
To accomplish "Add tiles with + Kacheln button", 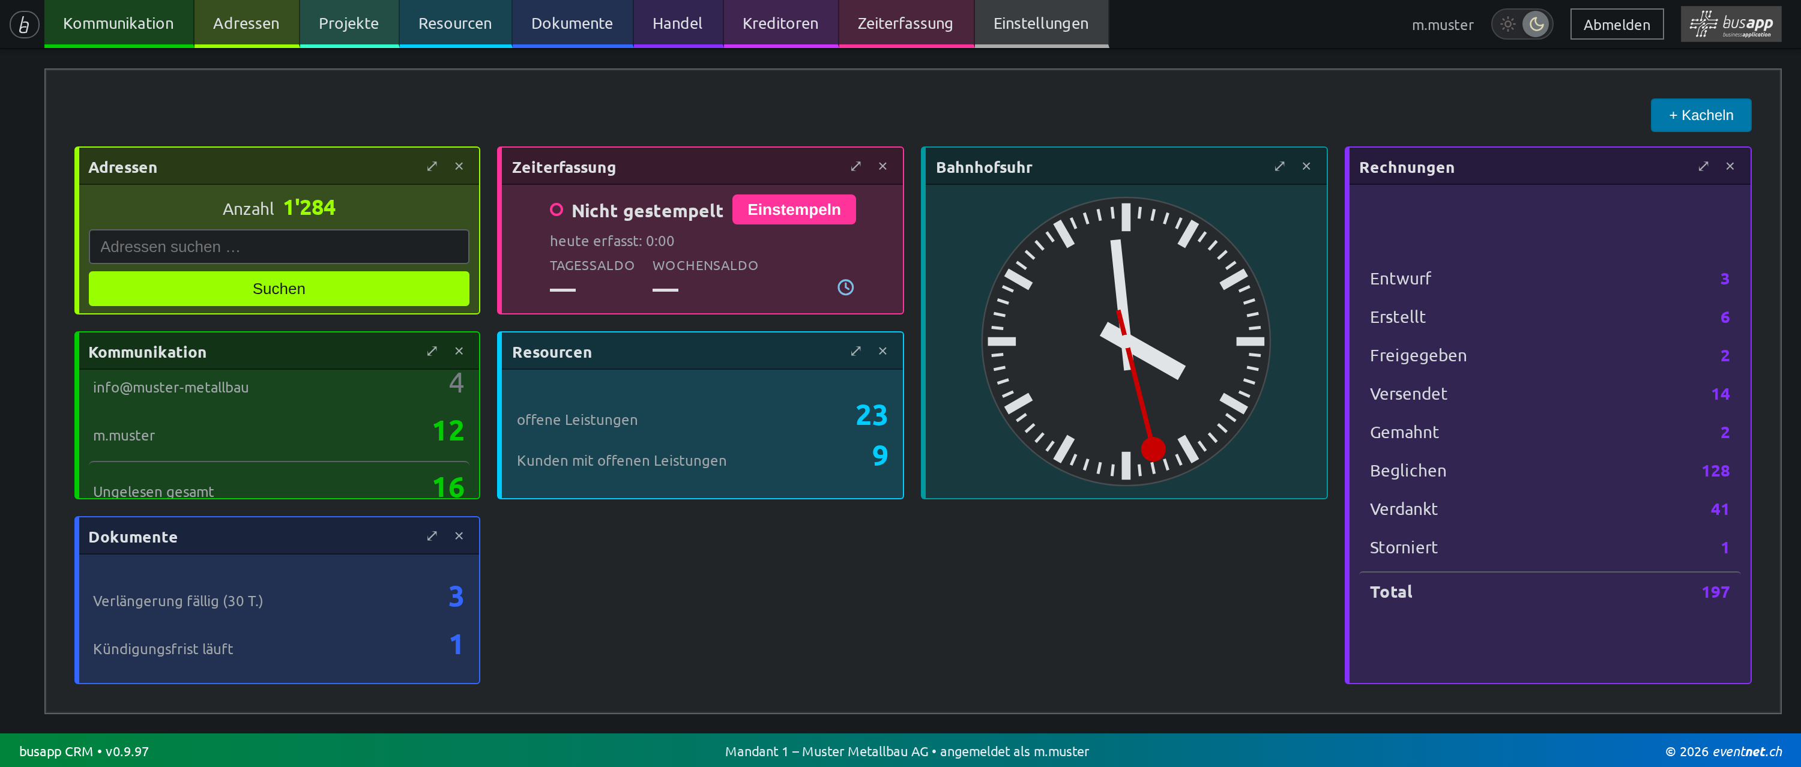I will [x=1701, y=115].
